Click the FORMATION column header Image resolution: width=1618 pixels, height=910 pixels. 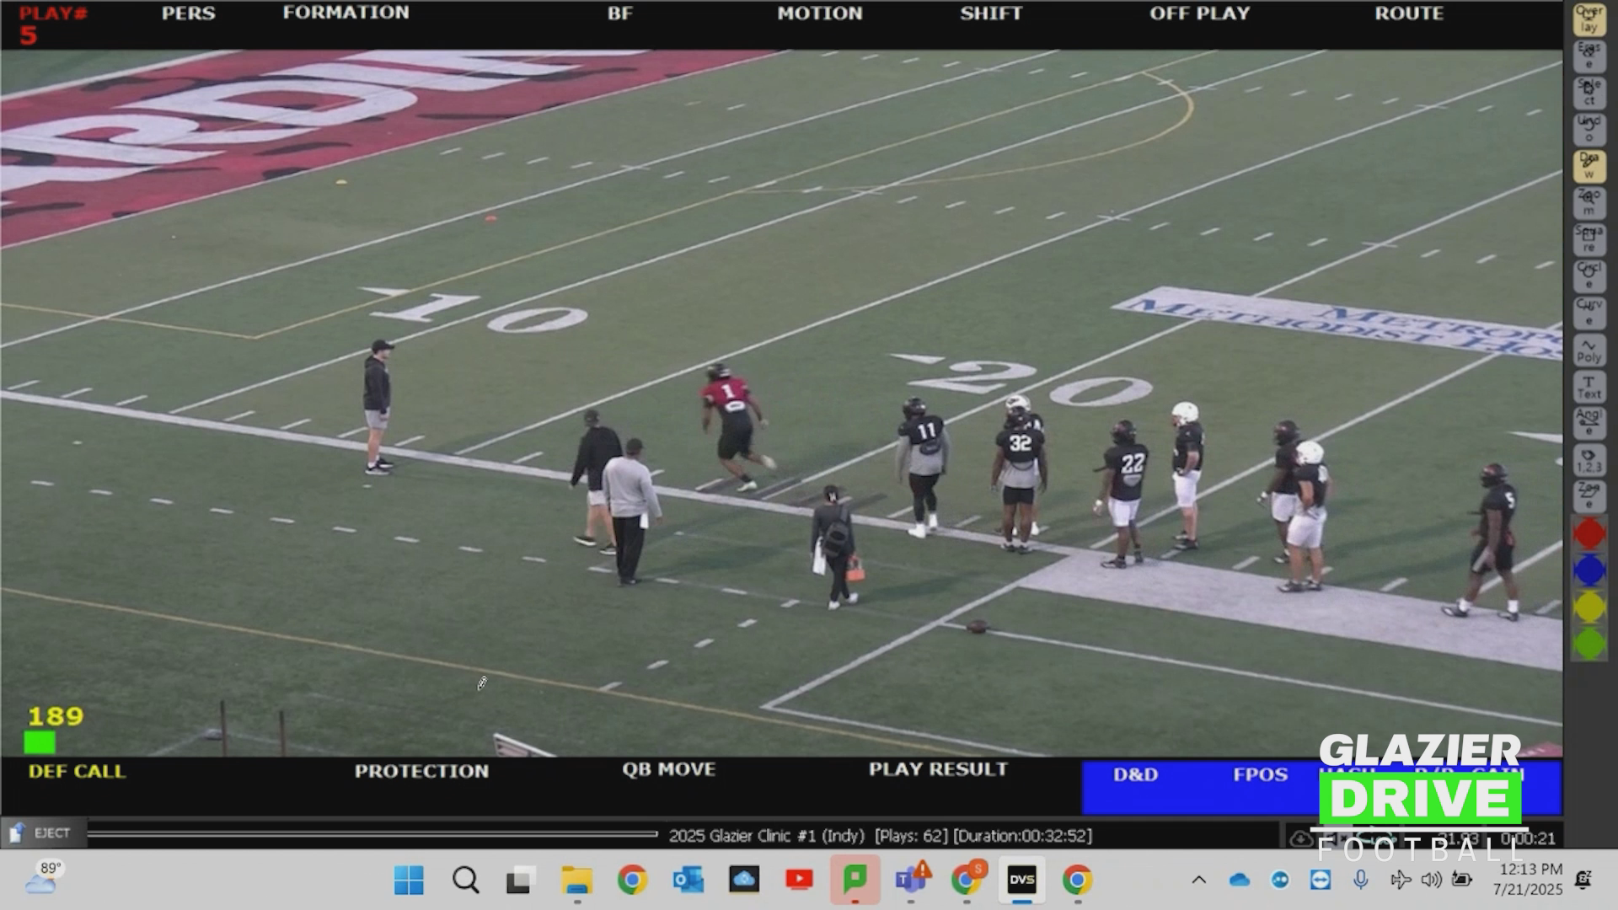pyautogui.click(x=346, y=13)
